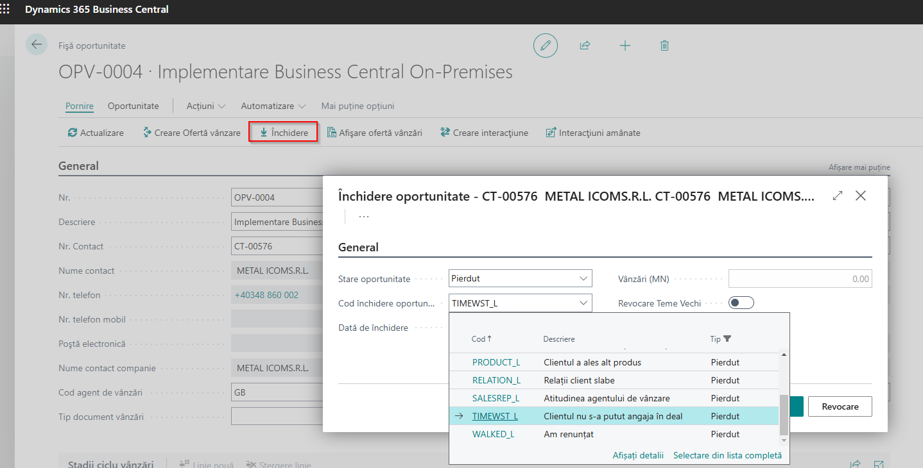Click Actualizare refresh action
Viewport: 923px width, 468px height.
pyautogui.click(x=96, y=133)
